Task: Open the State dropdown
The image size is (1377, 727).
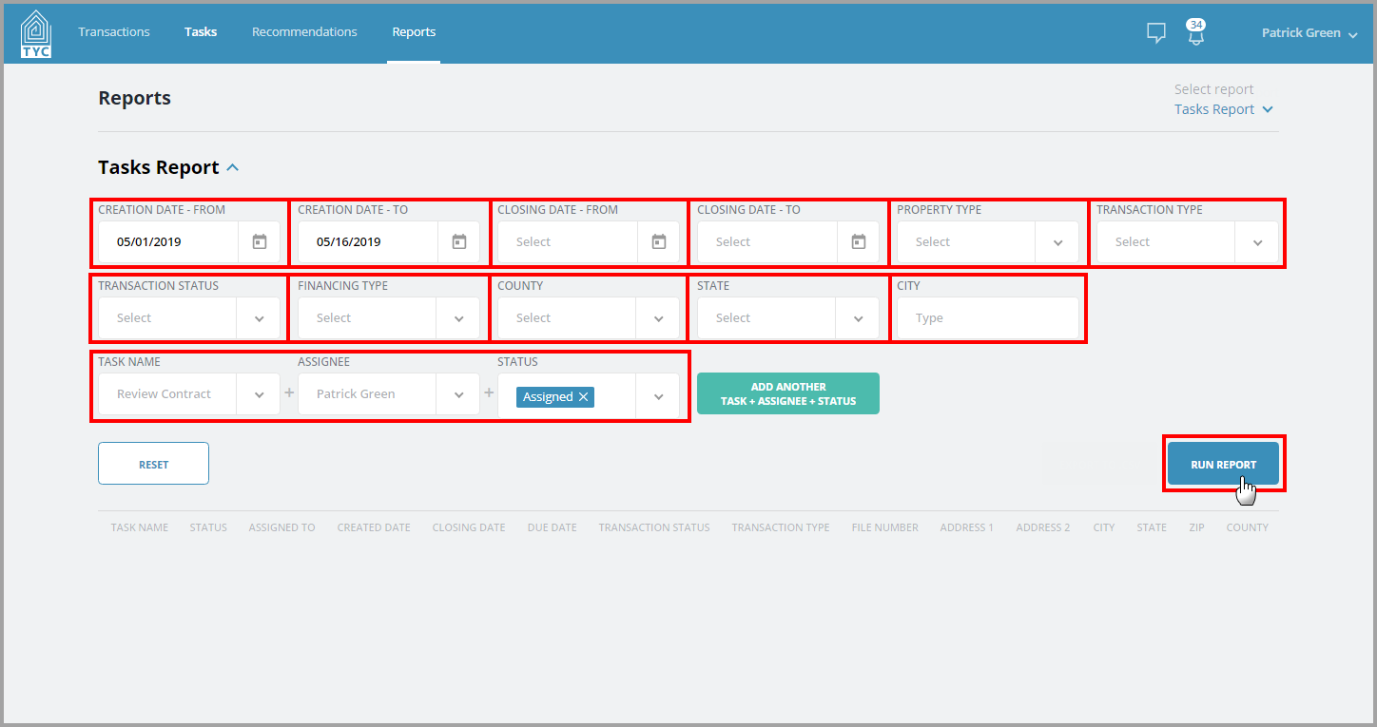Action: pos(858,317)
